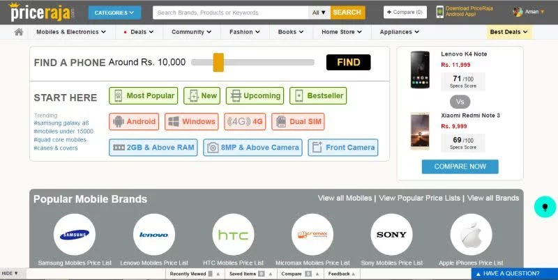Expand the Appliances menu
The width and height of the screenshot is (558, 280).
click(399, 31)
